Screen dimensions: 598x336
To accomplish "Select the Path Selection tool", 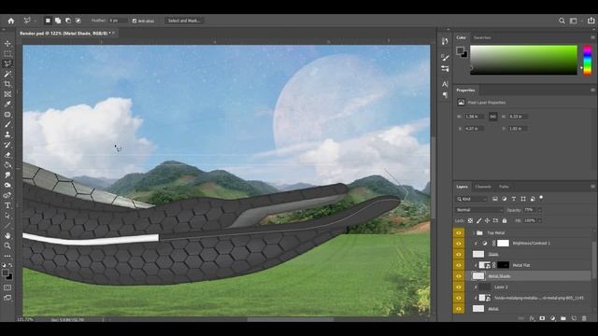I will tap(7, 216).
